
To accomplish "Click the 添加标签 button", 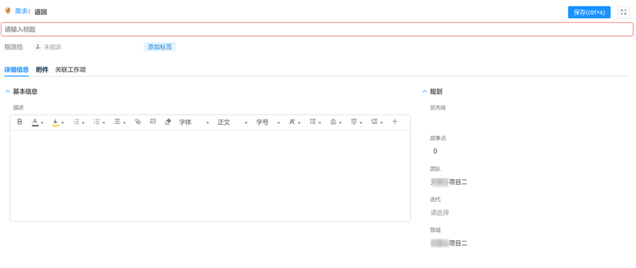I will pos(160,47).
